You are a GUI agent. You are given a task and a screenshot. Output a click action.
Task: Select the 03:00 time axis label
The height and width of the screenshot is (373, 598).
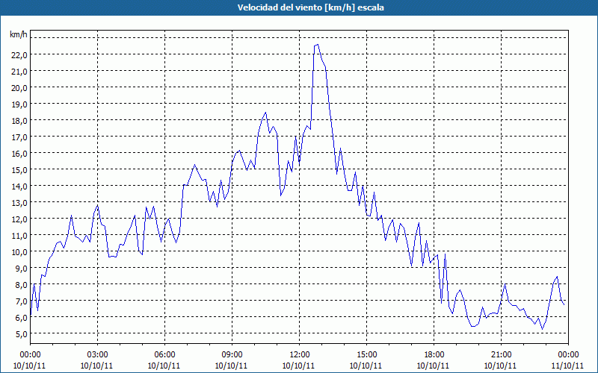[x=98, y=354]
